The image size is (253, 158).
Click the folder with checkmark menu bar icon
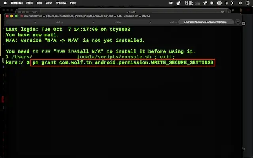tap(178, 3)
